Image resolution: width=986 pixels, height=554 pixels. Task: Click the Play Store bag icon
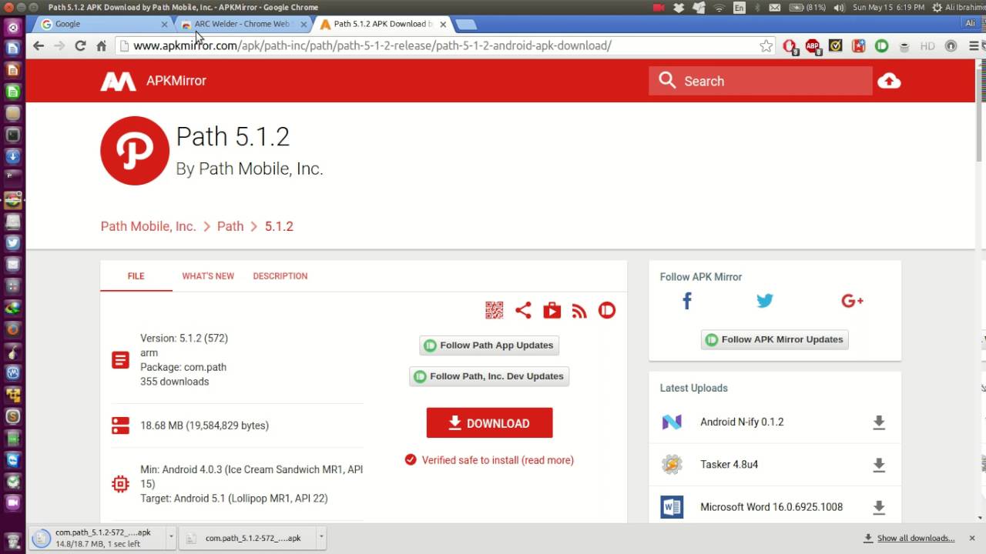point(552,310)
